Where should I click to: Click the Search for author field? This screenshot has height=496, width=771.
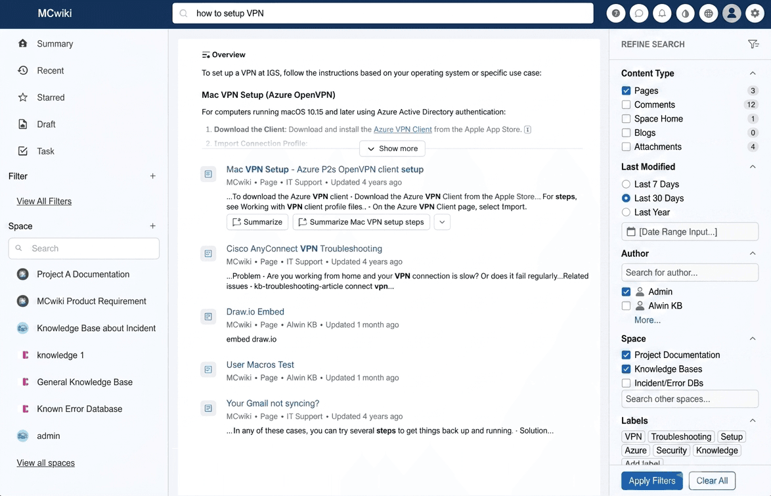(690, 273)
